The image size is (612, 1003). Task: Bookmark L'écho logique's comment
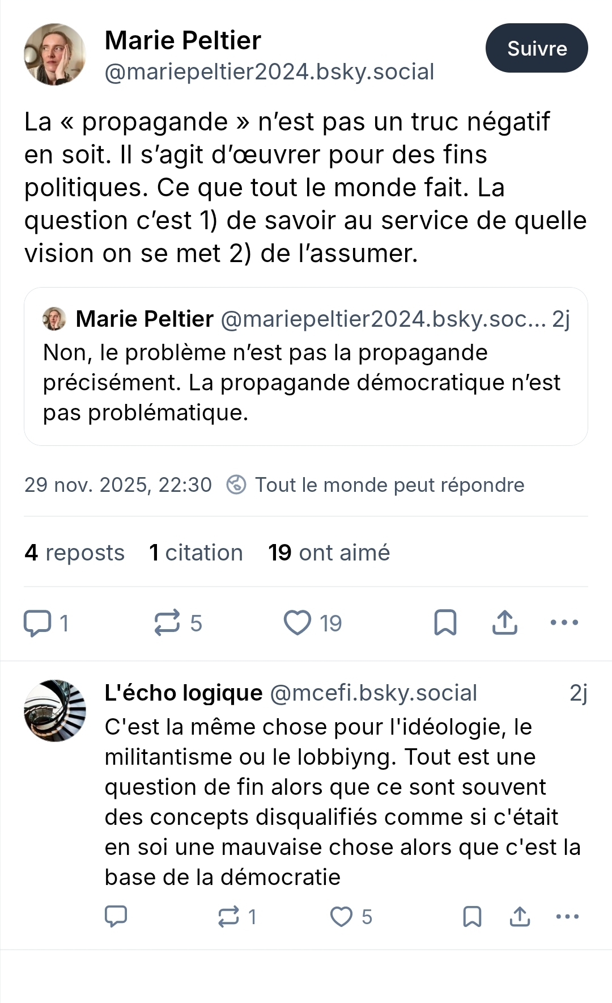click(472, 916)
